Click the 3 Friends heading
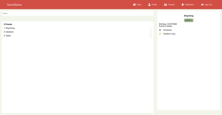The image size is (222, 115). pos(8,24)
